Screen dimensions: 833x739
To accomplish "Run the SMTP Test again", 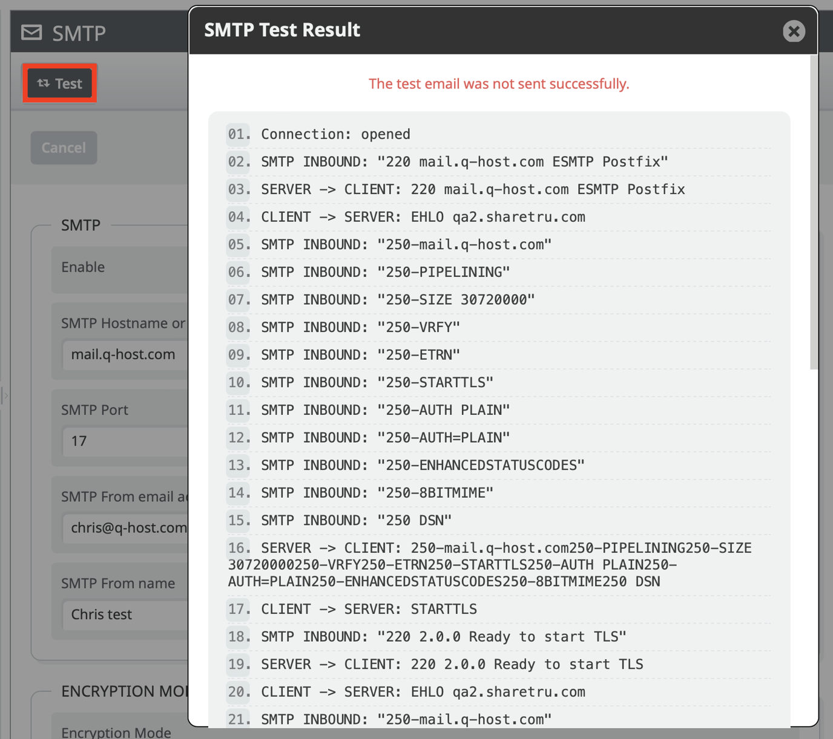I will tap(59, 83).
